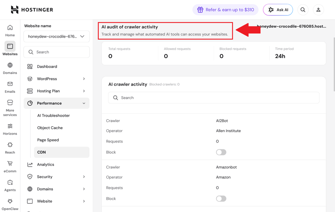This screenshot has width=335, height=212.
Task: Toggle Block switch for AI2Bot
Action: (x=221, y=152)
